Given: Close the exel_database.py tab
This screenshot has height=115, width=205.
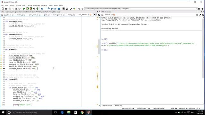Looking at the screenshot, I should 90,15.
